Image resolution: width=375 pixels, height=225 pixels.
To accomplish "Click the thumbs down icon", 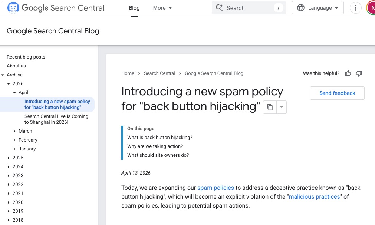I will [359, 73].
